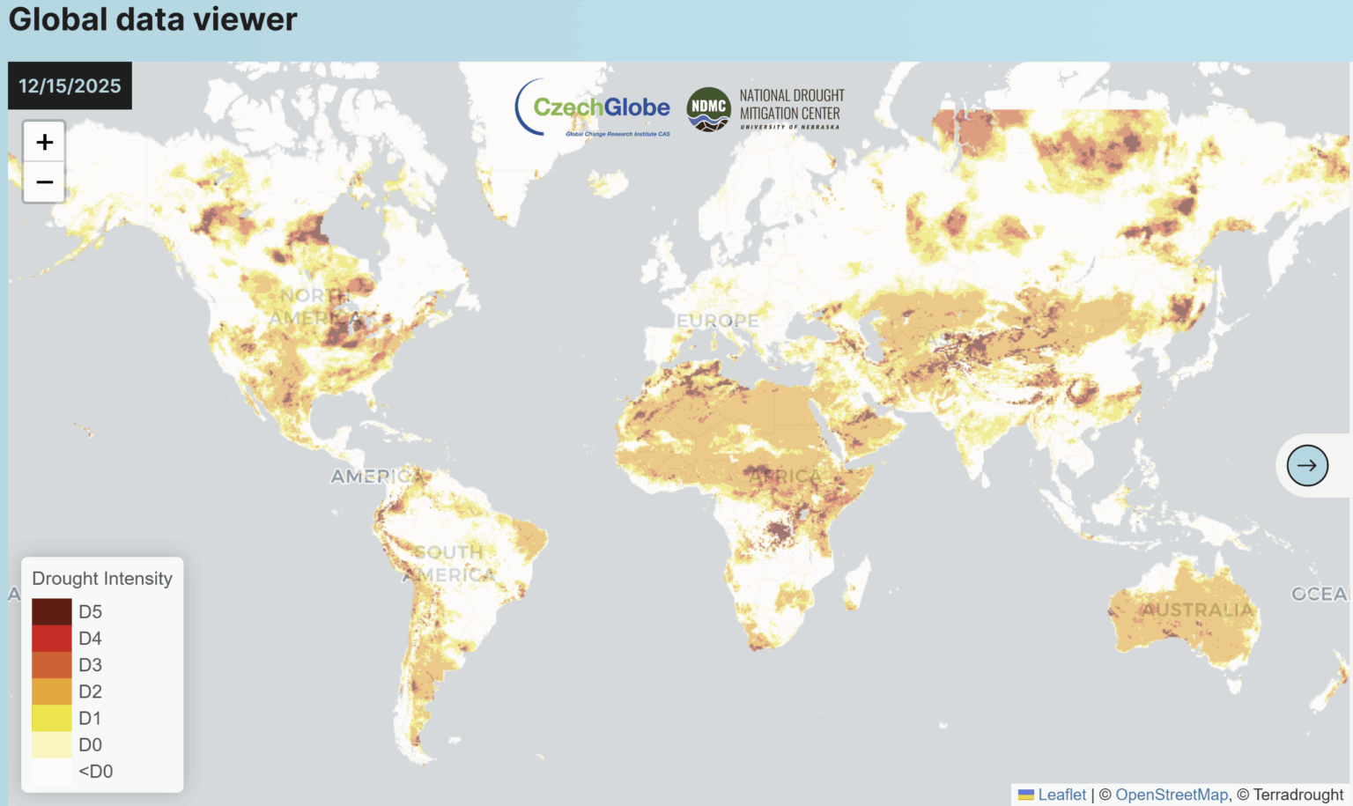Click the map zoom in plus icon
Image resolution: width=1353 pixels, height=806 pixels.
pos(43,141)
